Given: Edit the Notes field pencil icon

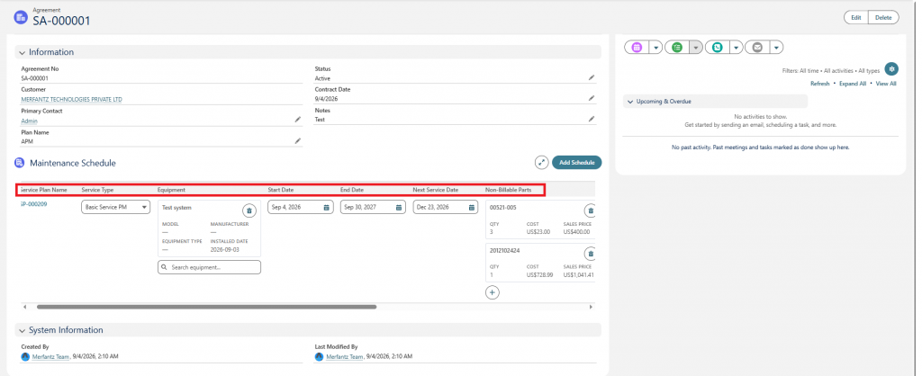Looking at the screenshot, I should tap(591, 120).
